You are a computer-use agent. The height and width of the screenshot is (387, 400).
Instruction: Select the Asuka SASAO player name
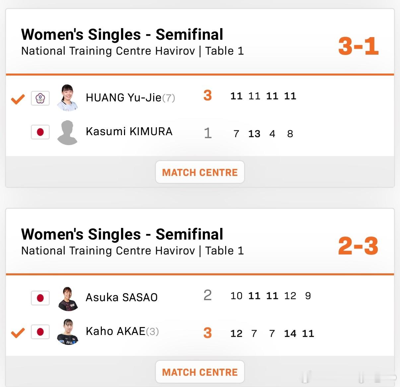tap(122, 298)
